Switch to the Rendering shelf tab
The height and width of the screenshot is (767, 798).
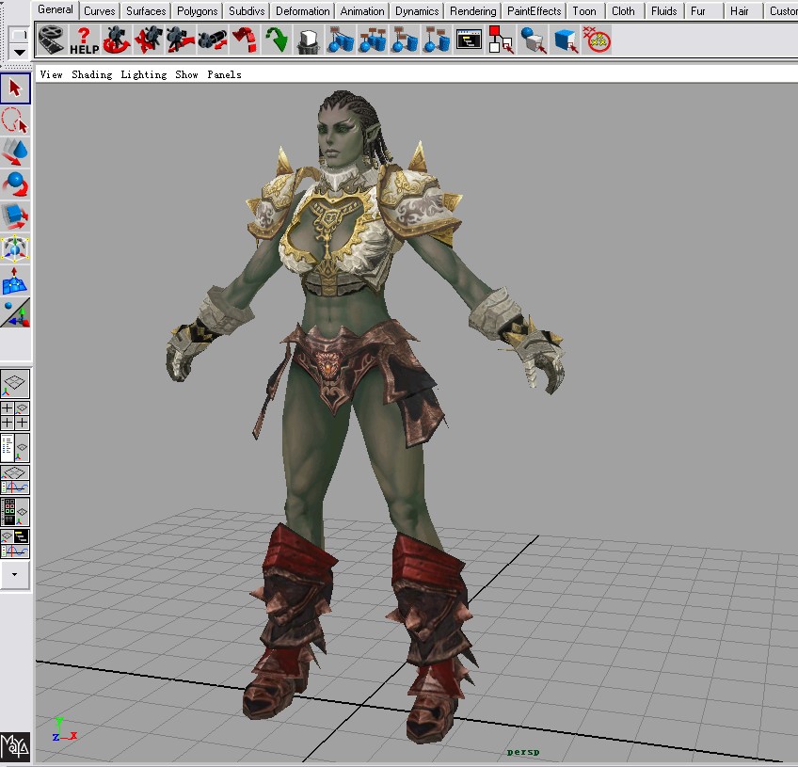click(x=472, y=11)
